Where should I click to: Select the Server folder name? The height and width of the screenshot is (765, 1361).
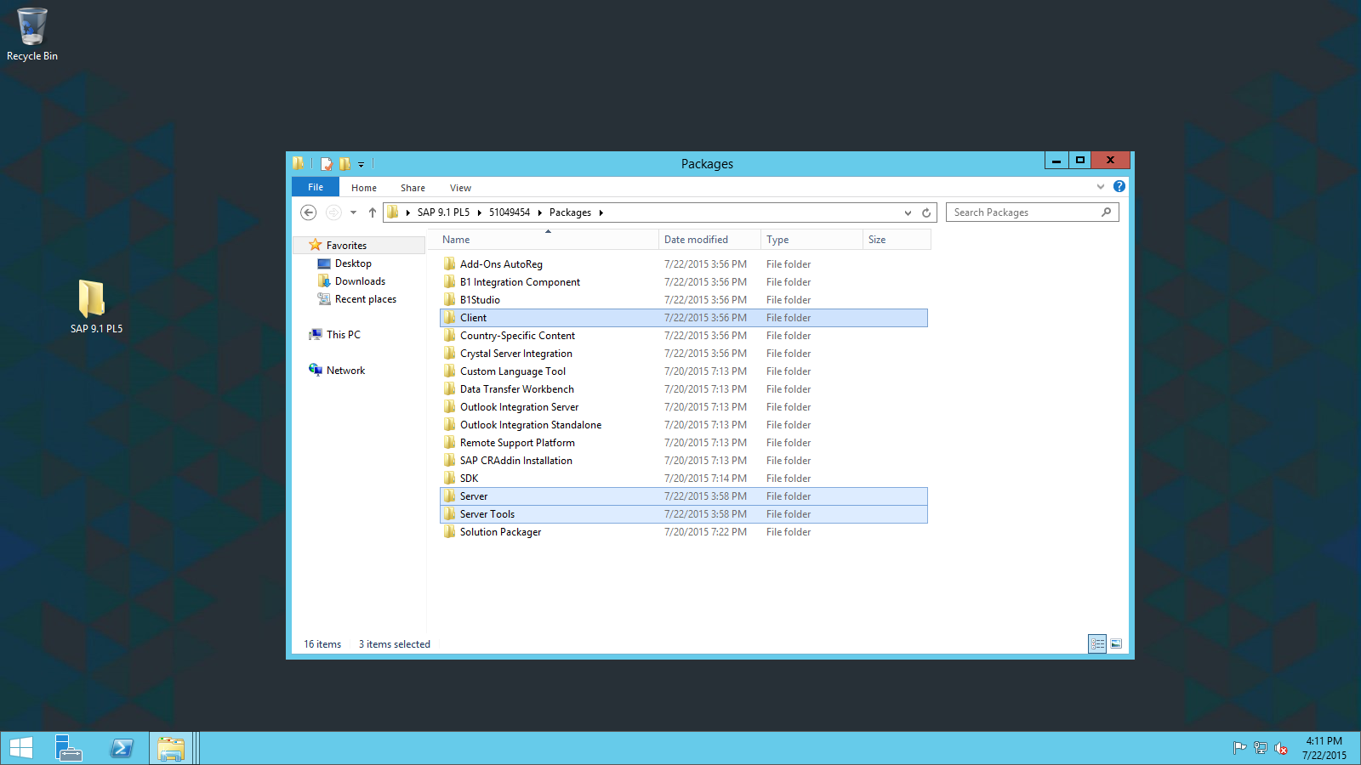coord(474,496)
